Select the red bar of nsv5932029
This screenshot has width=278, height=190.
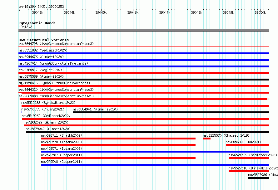146,125
